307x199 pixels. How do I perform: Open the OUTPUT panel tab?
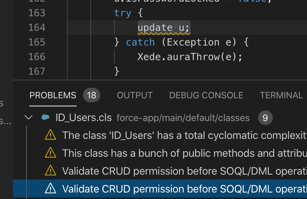coord(135,95)
